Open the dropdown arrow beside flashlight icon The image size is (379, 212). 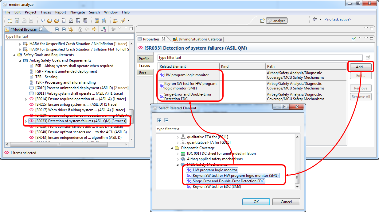click(x=128, y=21)
